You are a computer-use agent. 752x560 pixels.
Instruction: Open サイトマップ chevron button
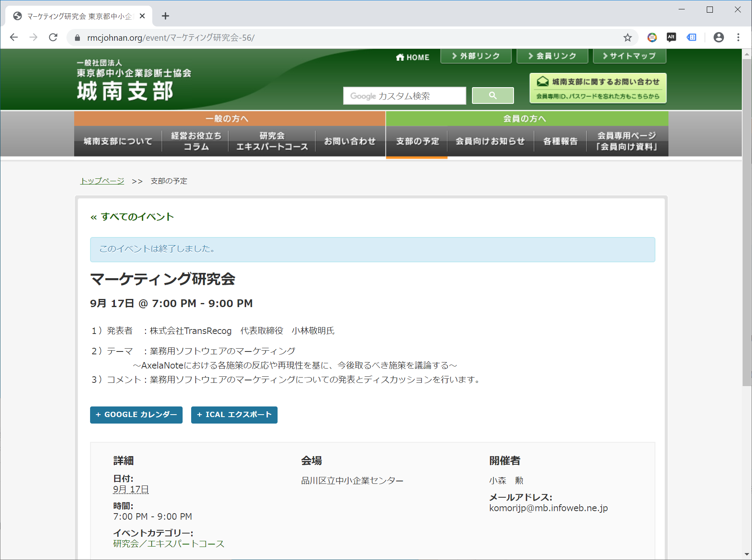click(629, 56)
